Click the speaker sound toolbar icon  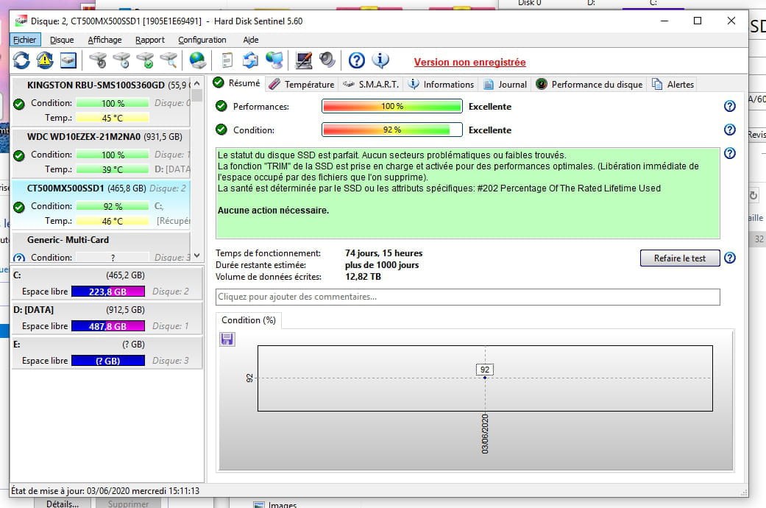(x=327, y=60)
